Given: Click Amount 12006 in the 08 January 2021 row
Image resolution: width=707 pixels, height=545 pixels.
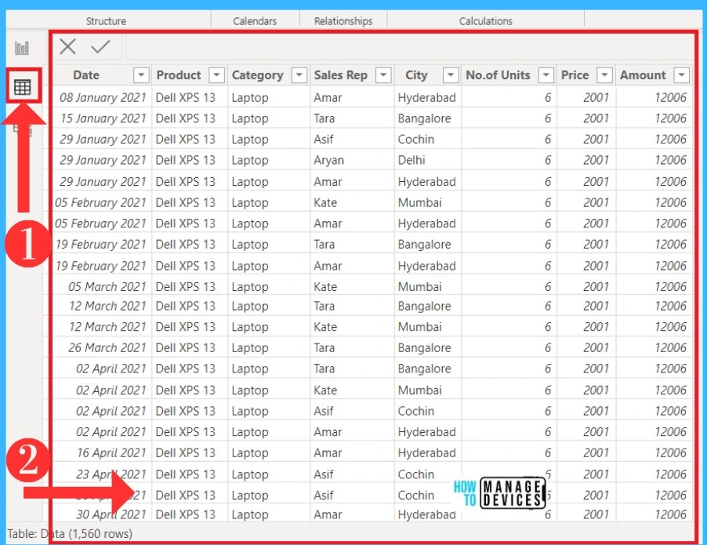Looking at the screenshot, I should 670,97.
